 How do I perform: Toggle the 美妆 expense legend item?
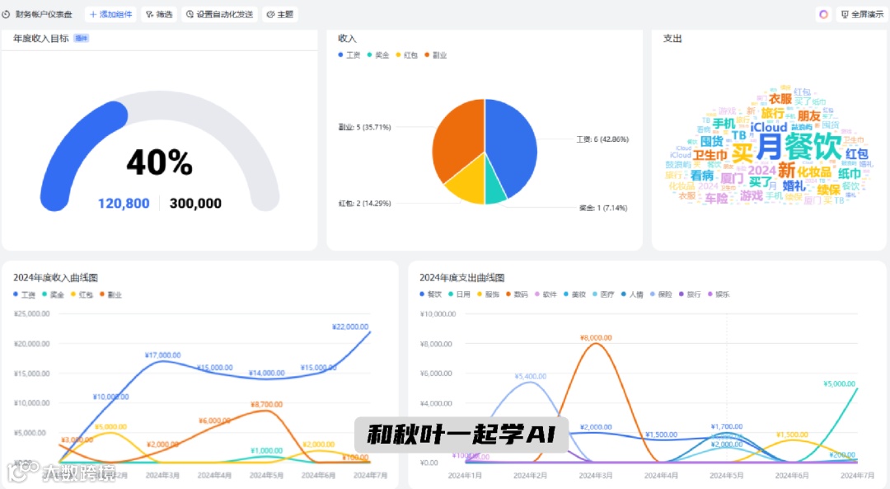[575, 294]
